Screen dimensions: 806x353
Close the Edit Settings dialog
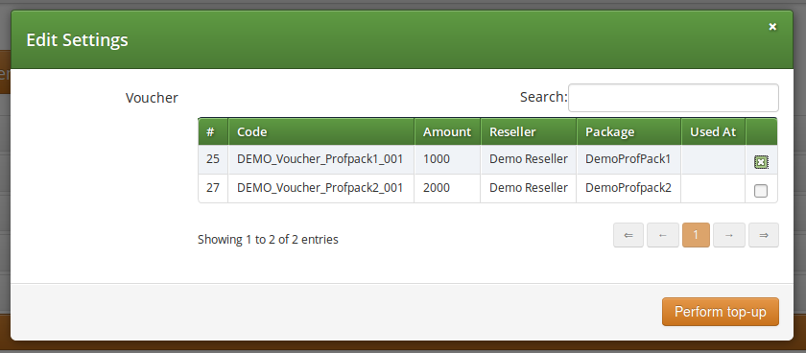(x=772, y=27)
